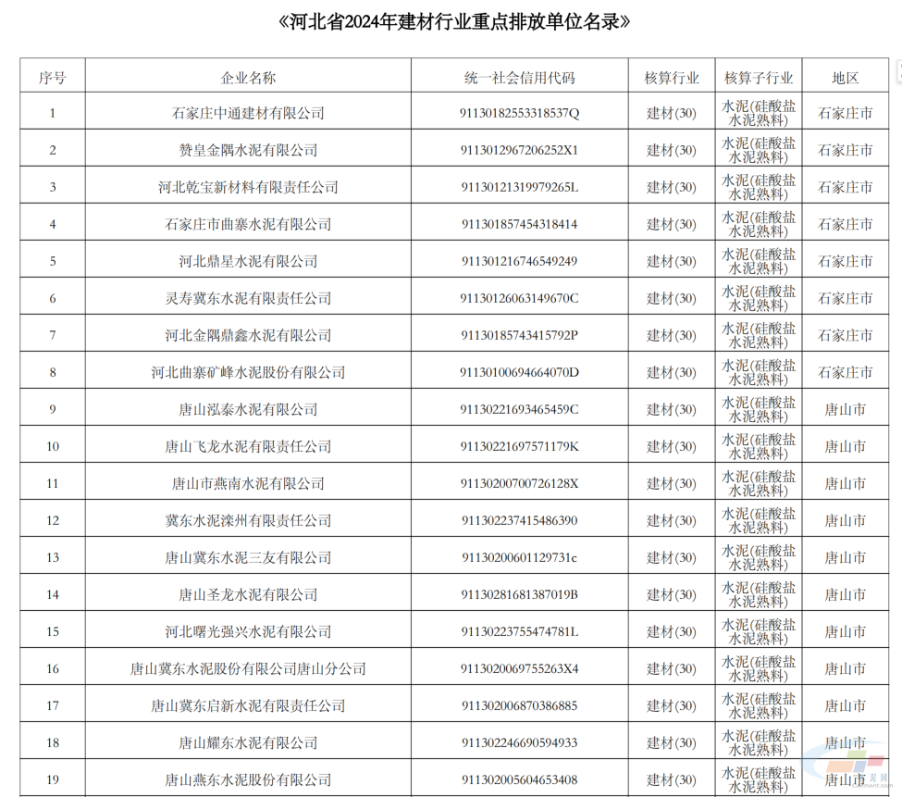Click credit code 91130200601129731c

tap(519, 557)
